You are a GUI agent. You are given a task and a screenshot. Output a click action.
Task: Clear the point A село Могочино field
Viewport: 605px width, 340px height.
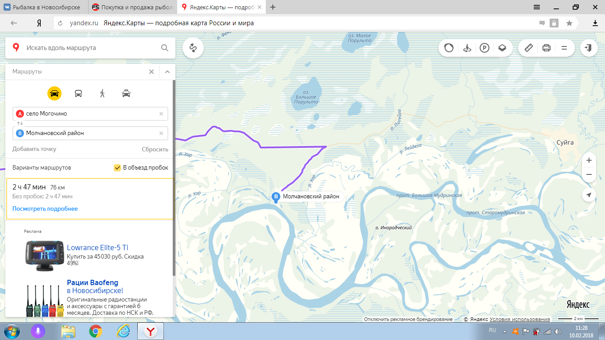161,114
